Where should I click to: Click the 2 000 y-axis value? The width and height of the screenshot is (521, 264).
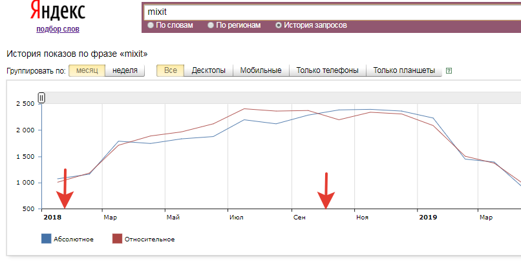[x=26, y=130]
